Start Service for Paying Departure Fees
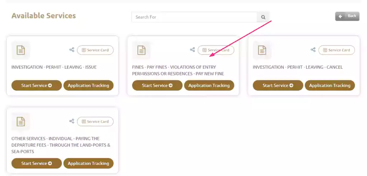 [x=37, y=163]
